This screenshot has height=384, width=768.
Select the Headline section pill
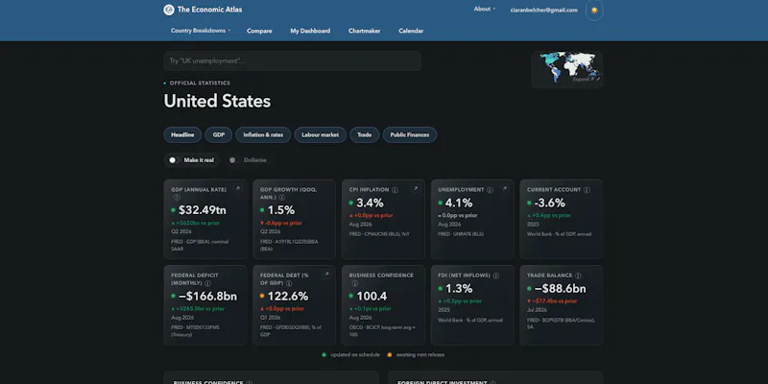click(x=182, y=134)
